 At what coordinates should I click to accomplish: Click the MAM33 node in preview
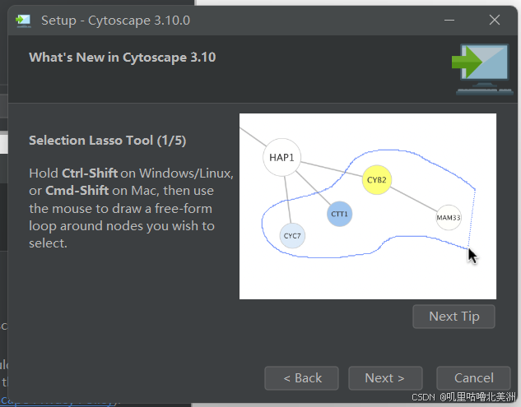point(449,217)
